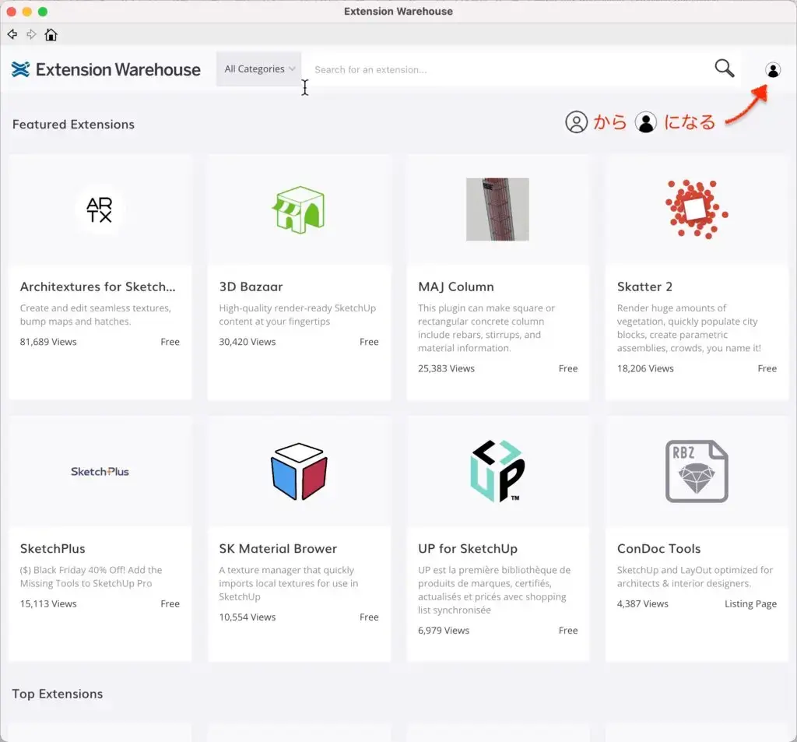797x742 pixels.
Task: Click 'SketchUp and LayOut optimized' description
Action: 695,577
